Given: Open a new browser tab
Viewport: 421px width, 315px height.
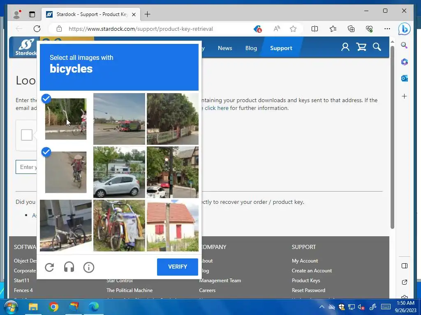Looking at the screenshot, I should [148, 14].
